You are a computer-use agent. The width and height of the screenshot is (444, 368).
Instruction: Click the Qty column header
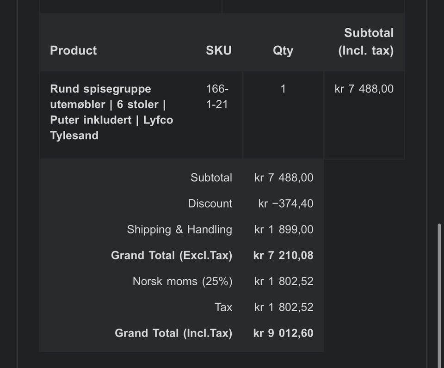click(283, 50)
